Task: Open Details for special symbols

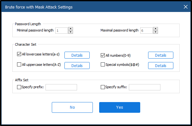Action: tap(160, 66)
